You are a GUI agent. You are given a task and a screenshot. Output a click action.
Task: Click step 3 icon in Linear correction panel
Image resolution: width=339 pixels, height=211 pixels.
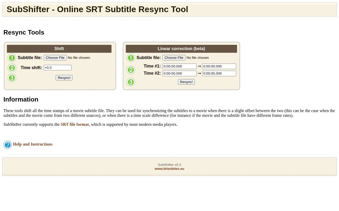(x=131, y=82)
